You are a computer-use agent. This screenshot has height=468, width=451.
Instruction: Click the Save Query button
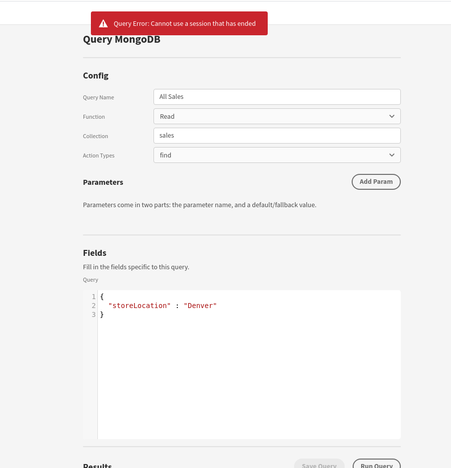(x=319, y=464)
